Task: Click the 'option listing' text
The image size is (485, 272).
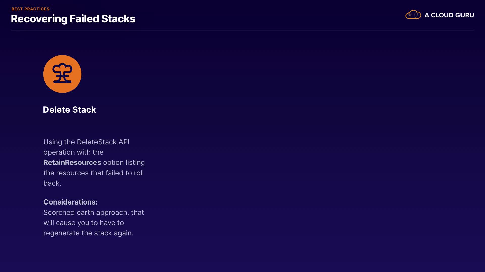Action: [x=124, y=162]
